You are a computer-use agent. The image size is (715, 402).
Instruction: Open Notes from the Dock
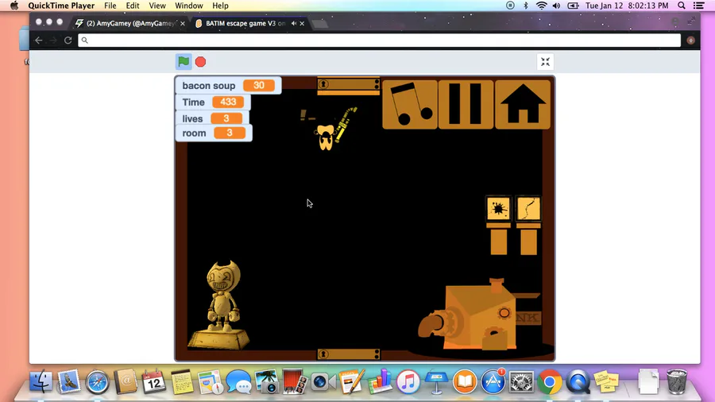pos(182,381)
